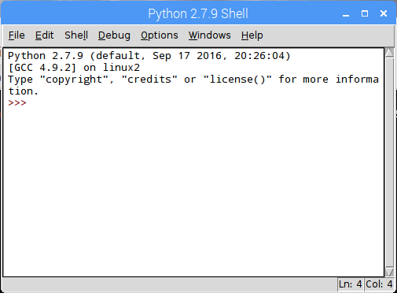Click the Python 2.7.9 Shell title bar
The height and width of the screenshot is (293, 397).
198,13
